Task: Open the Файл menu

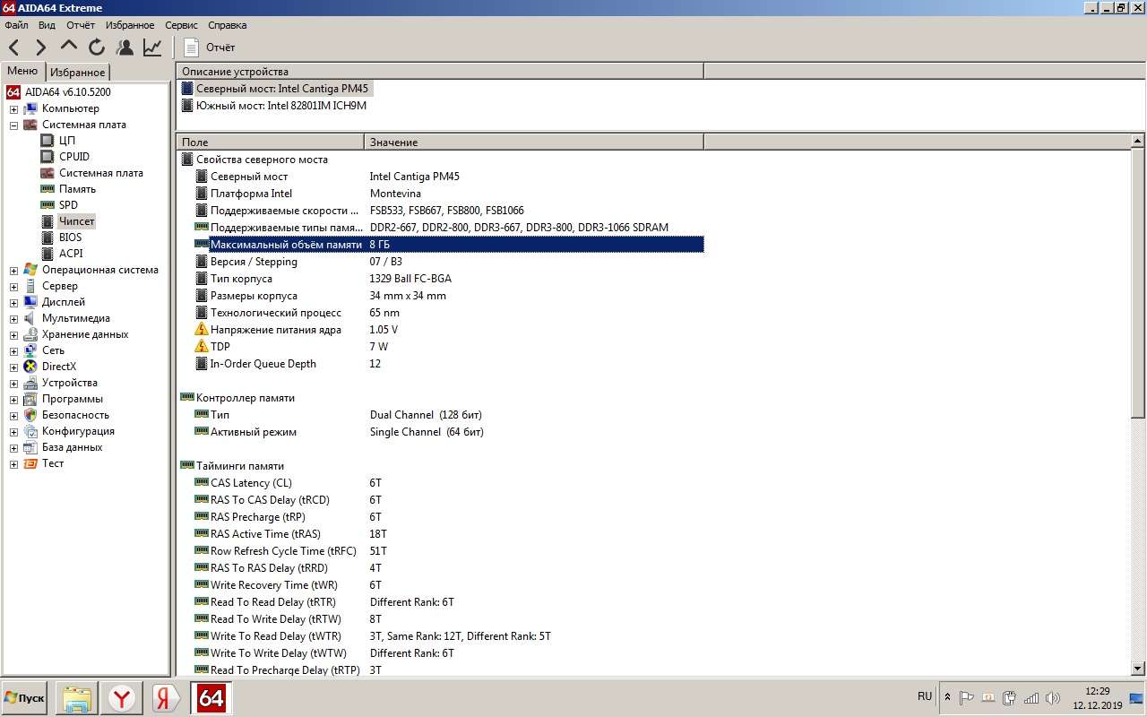Action: tap(16, 25)
